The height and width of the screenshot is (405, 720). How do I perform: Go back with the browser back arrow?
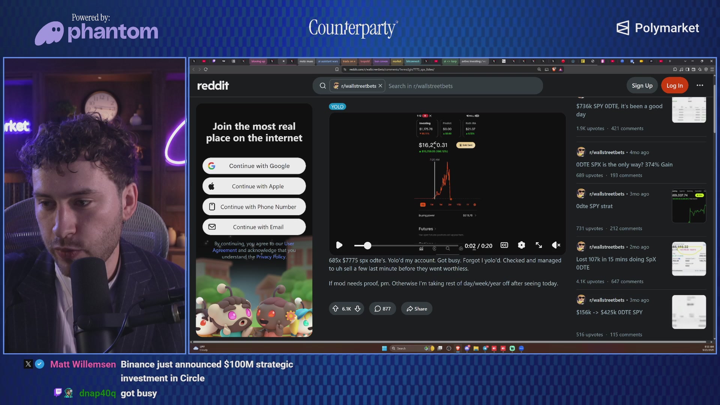(x=193, y=69)
